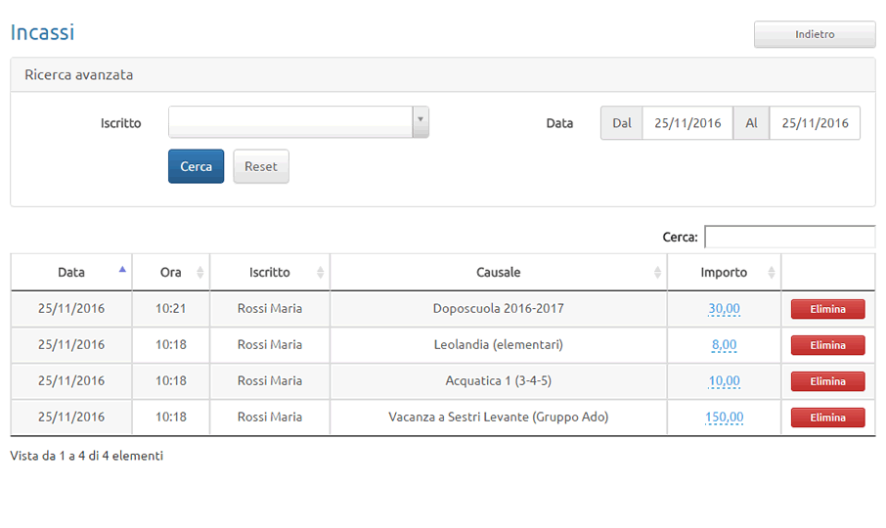The width and height of the screenshot is (886, 528).
Task: Delete the Vacanza a Sestri Levante payment
Action: tap(827, 418)
